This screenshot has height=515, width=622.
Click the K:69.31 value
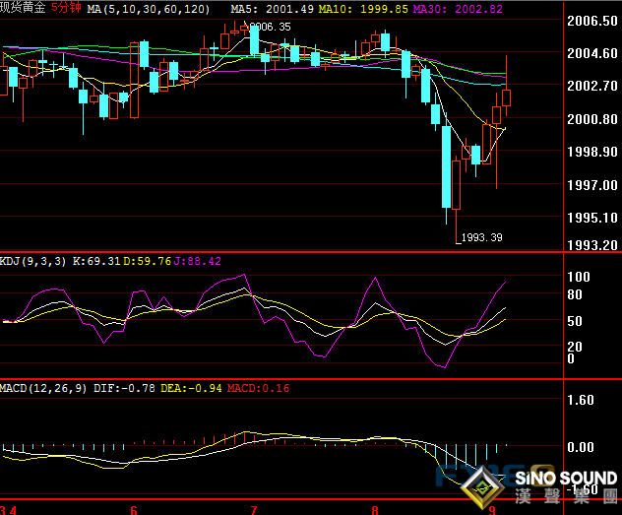[x=96, y=261]
